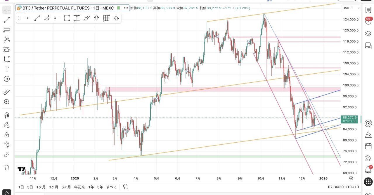This screenshot has width=374, height=195.
Task: Open the chats speech bubbles icon
Action: [x=368, y=46]
